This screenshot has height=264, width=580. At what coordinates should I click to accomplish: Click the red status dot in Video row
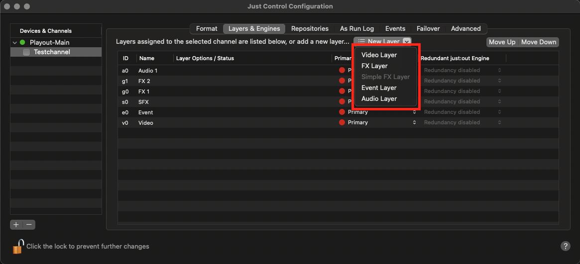point(342,123)
